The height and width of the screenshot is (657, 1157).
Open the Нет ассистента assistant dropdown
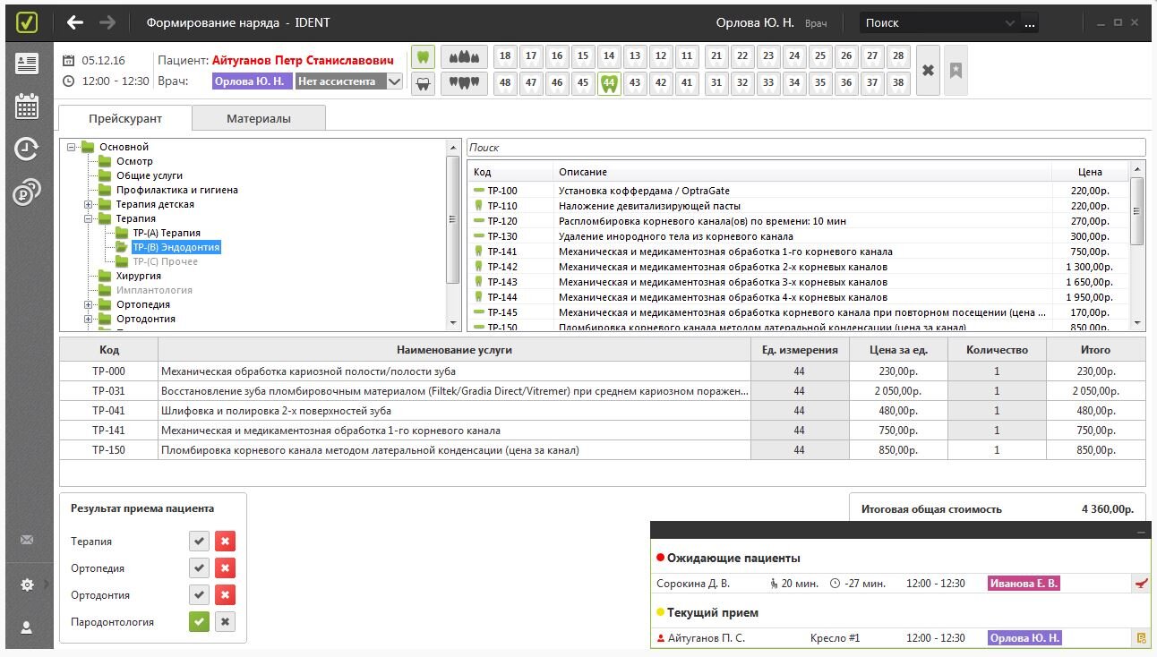click(394, 81)
